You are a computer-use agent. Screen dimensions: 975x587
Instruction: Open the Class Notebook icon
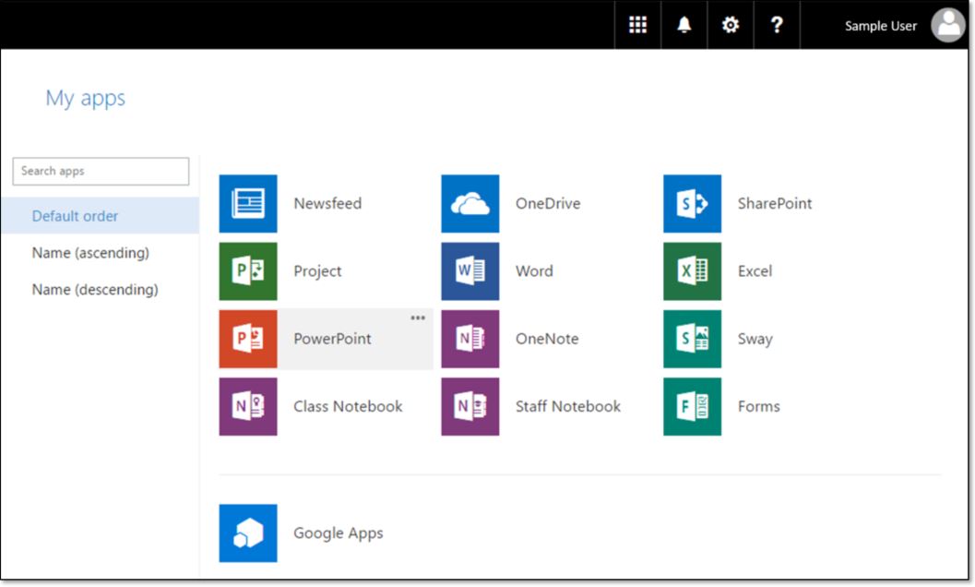click(248, 406)
